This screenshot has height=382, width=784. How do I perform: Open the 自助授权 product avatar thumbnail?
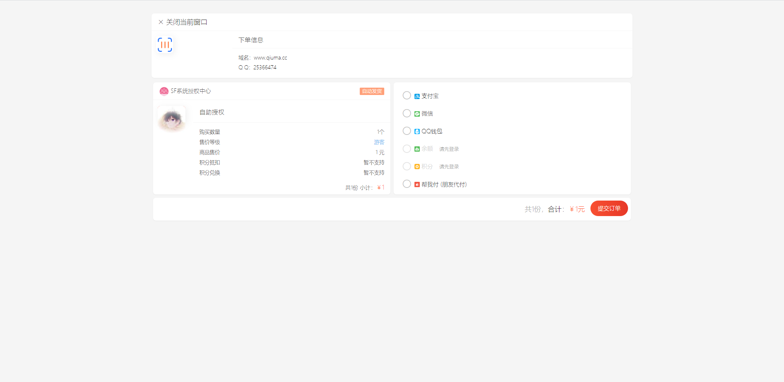pos(171,119)
